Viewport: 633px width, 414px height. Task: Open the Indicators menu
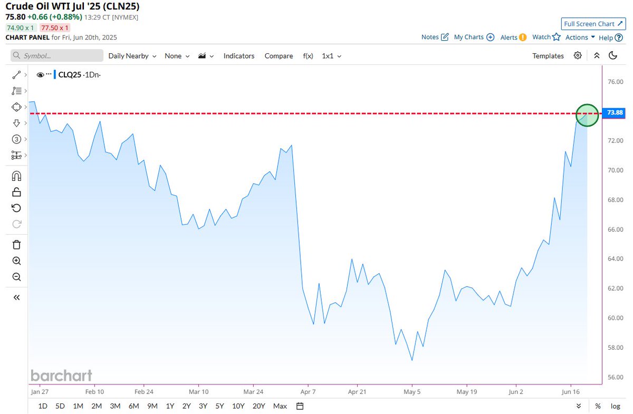click(239, 56)
